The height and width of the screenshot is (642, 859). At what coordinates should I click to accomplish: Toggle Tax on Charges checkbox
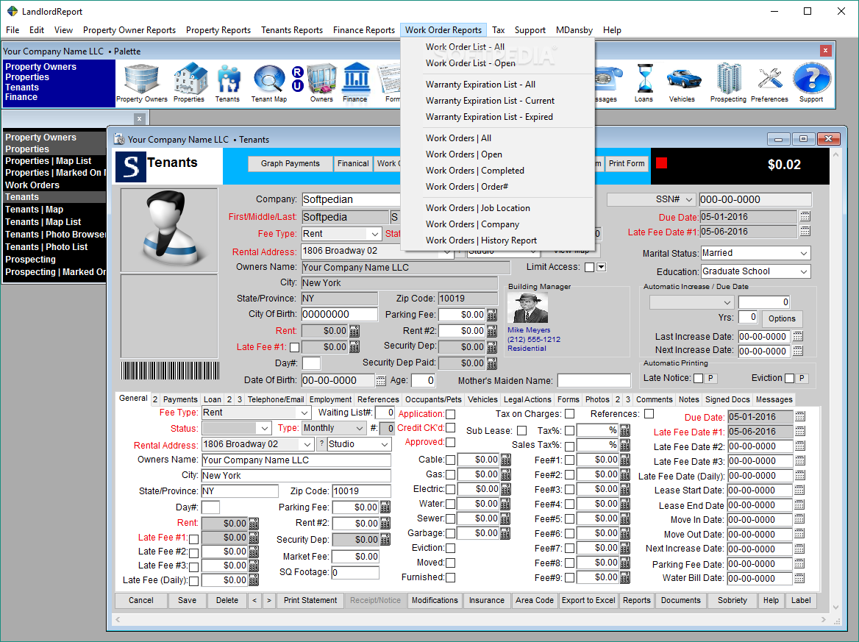[570, 413]
